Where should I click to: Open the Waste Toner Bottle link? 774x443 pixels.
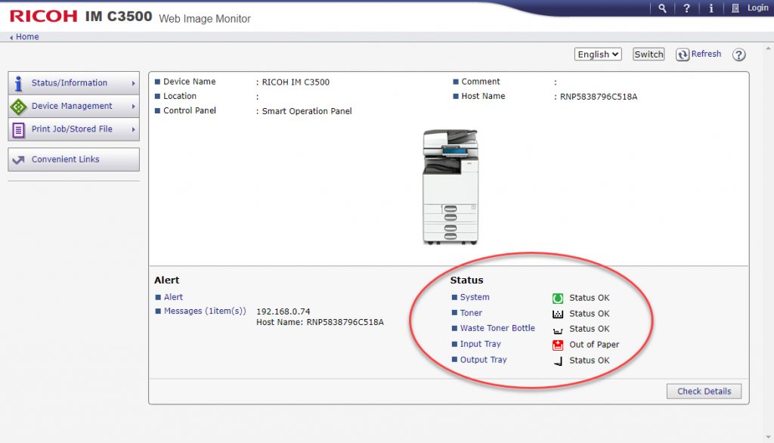[x=497, y=328]
